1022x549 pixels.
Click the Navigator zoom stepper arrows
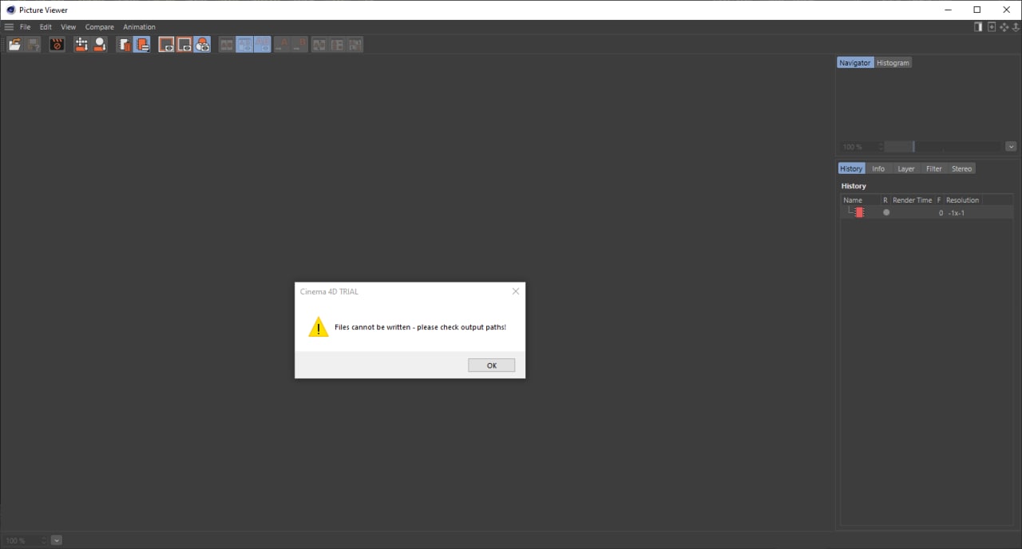pyautogui.click(x=881, y=147)
